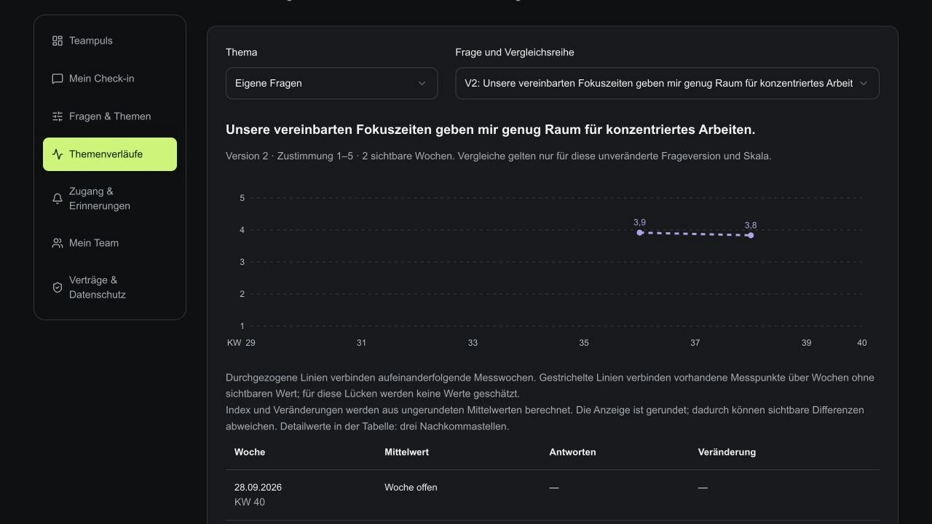This screenshot has height=524, width=932.
Task: Click the chevron of the V2 question dropdown
Action: click(864, 83)
